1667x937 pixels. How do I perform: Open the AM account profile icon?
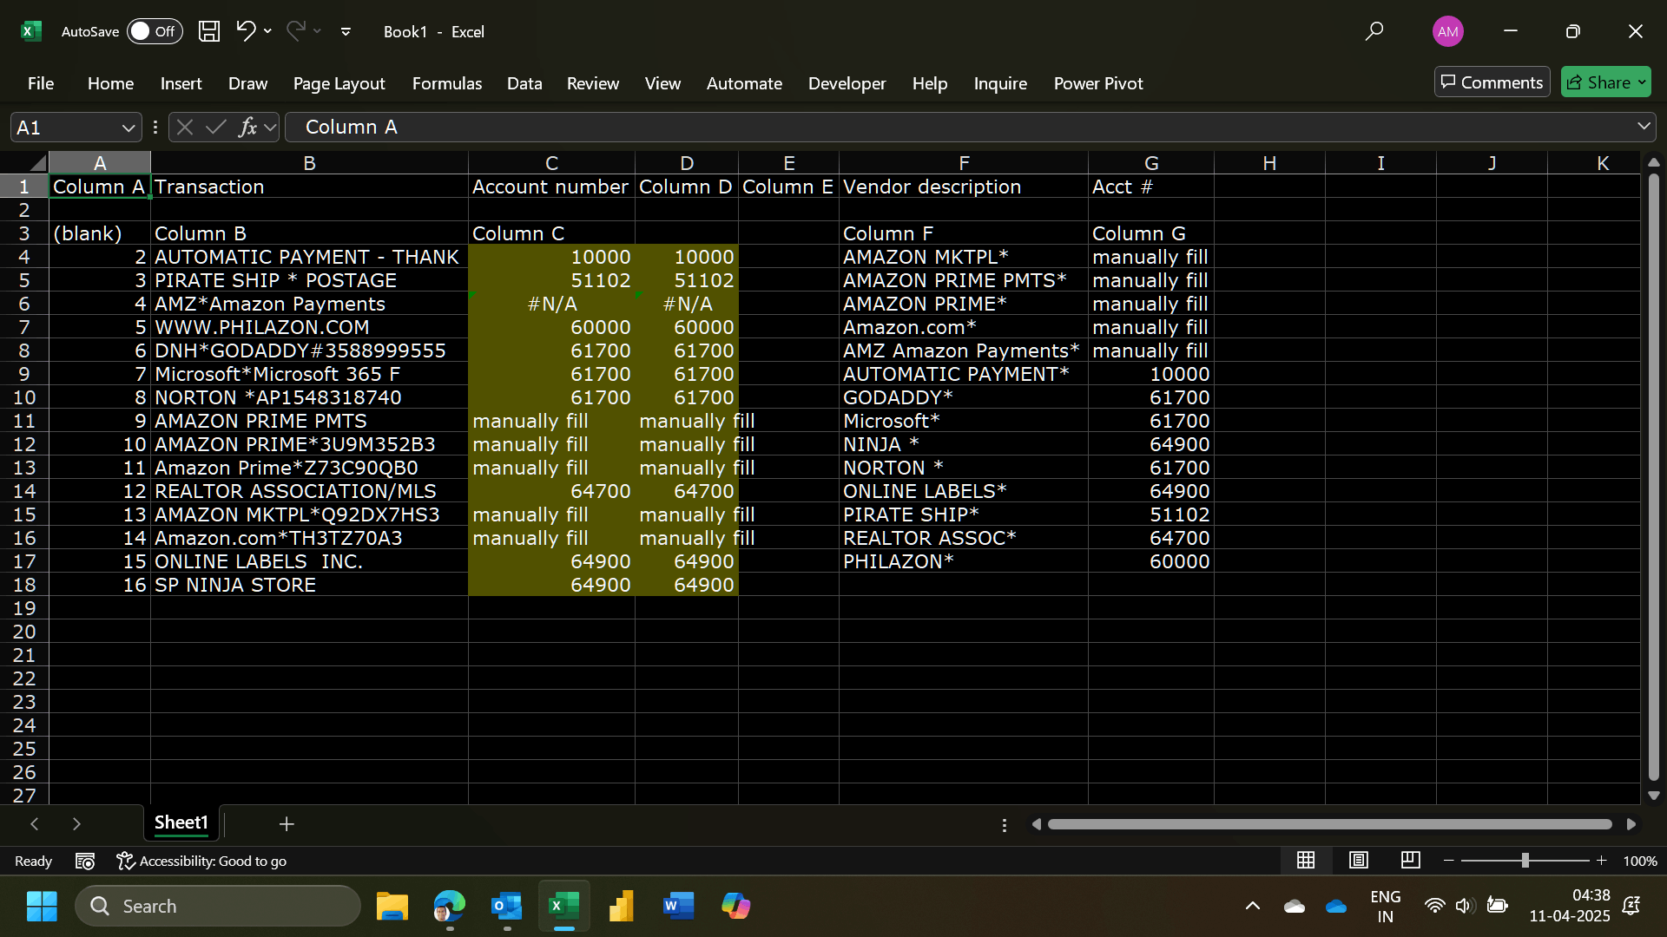click(x=1447, y=31)
